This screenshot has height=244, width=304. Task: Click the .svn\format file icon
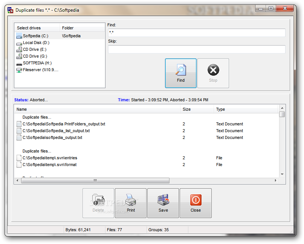point(19,165)
